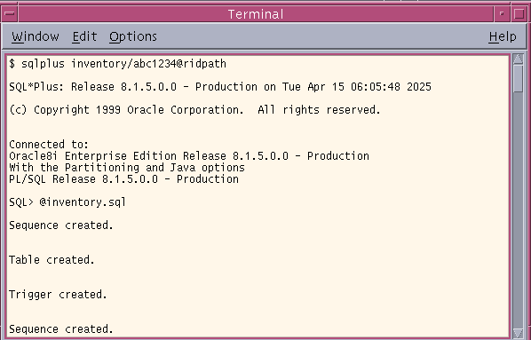The image size is (531, 340).
Task: Click the scrollbar down arrow
Action: pyautogui.click(x=519, y=333)
